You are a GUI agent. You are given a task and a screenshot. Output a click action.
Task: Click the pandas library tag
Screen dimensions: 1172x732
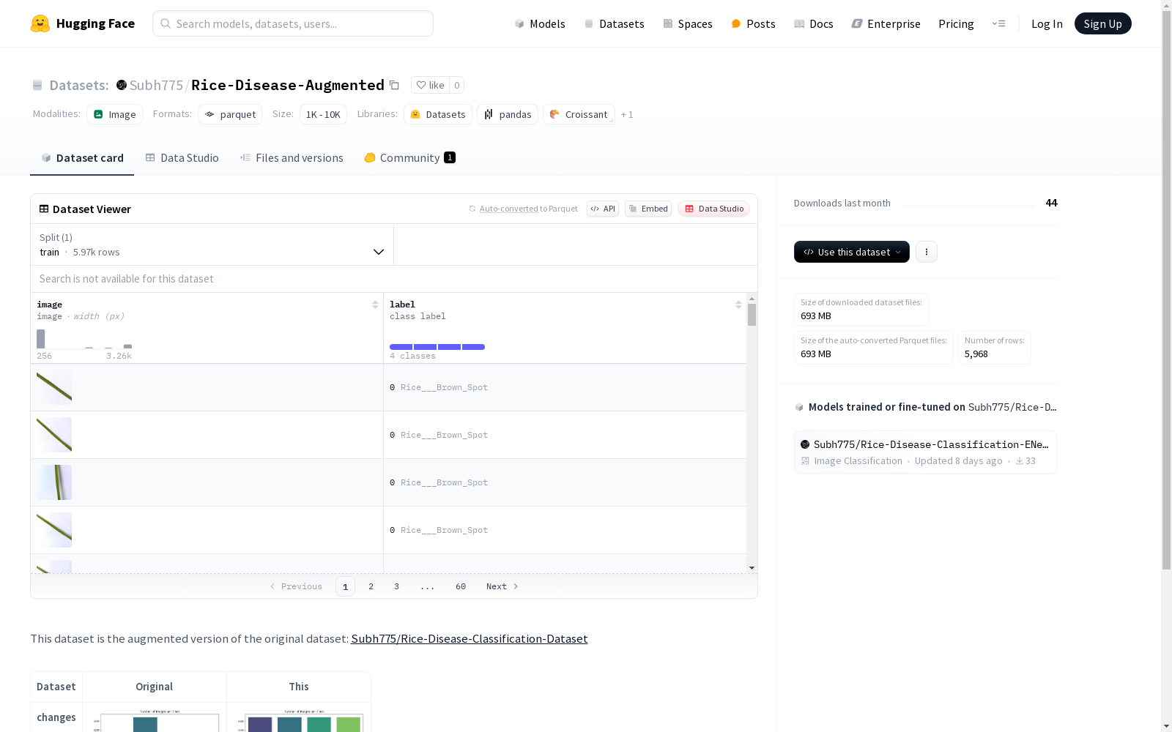508,114
